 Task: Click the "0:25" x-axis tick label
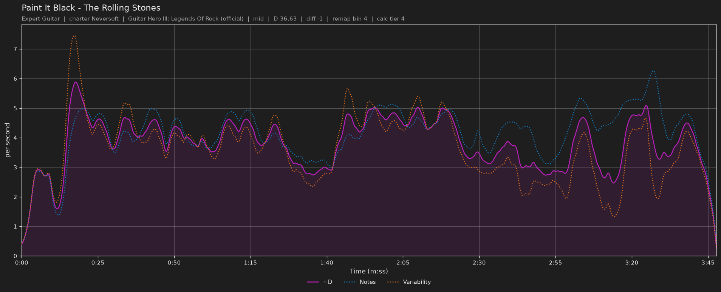coord(98,263)
